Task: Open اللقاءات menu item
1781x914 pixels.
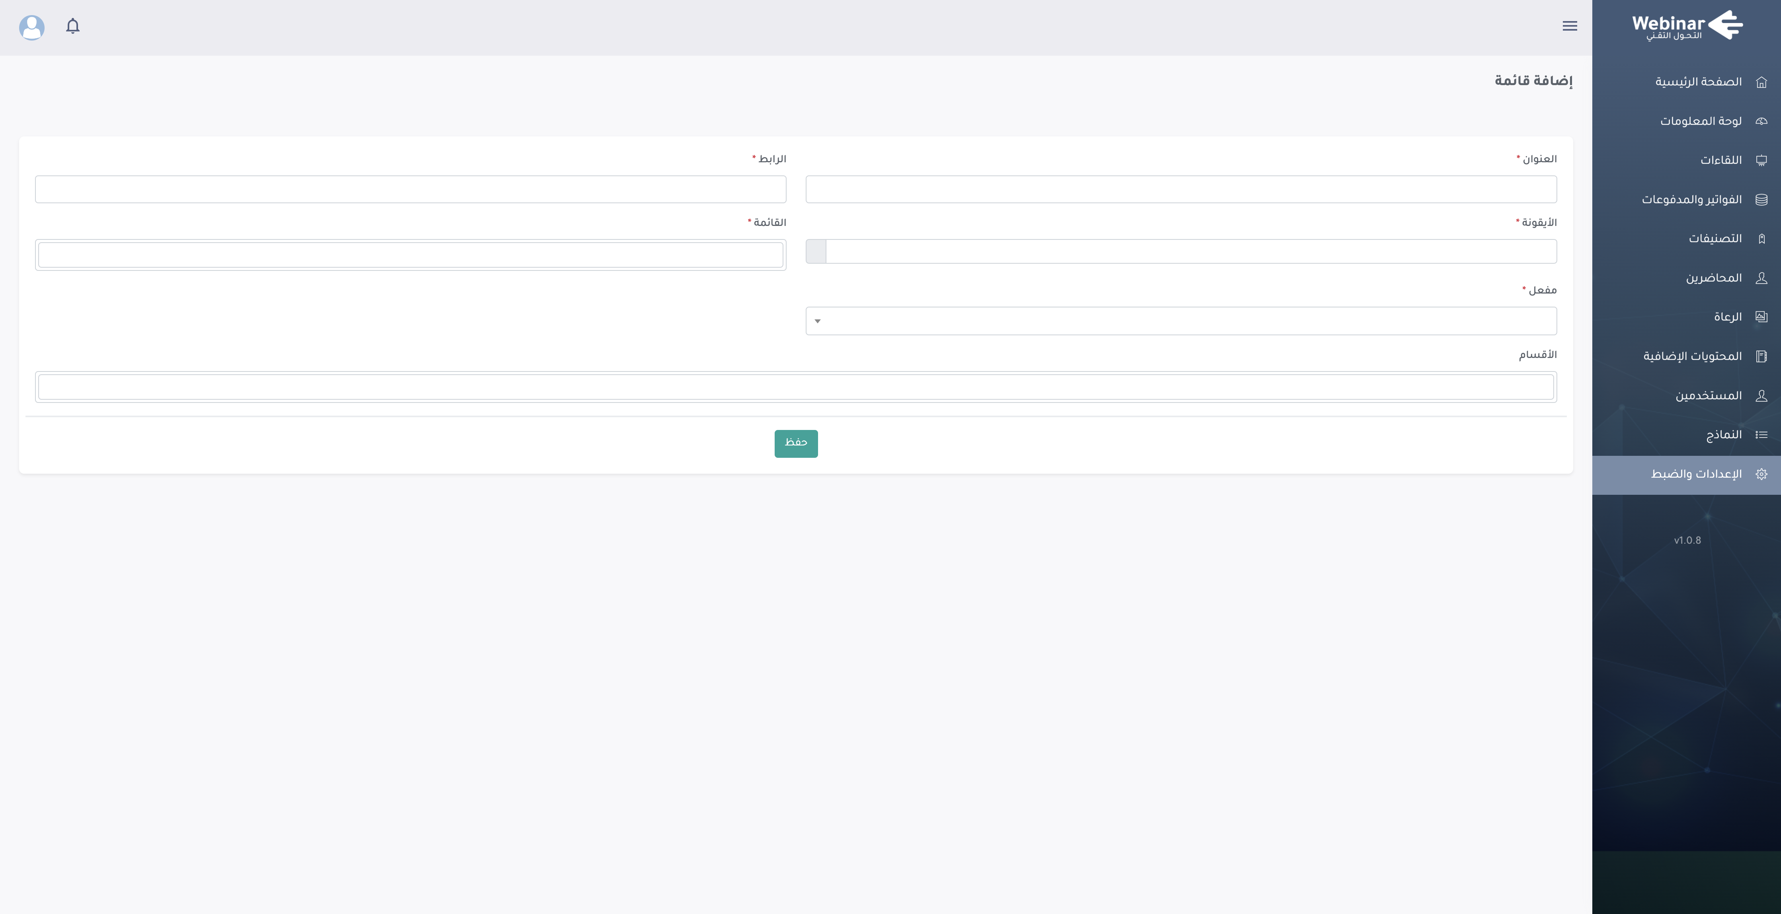Action: click(x=1686, y=160)
